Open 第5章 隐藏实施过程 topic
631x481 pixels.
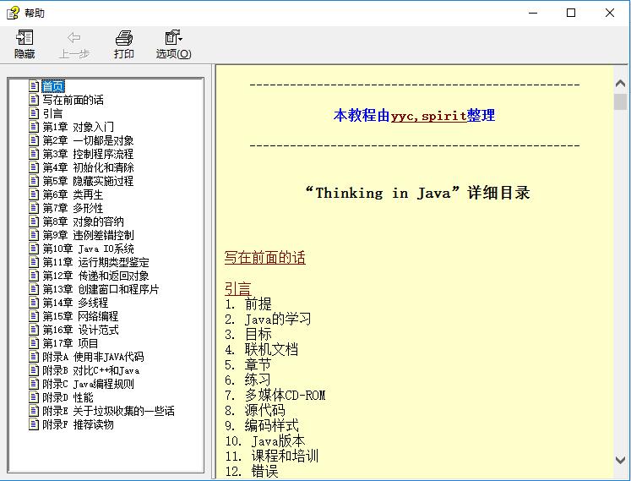pyautogui.click(x=88, y=181)
